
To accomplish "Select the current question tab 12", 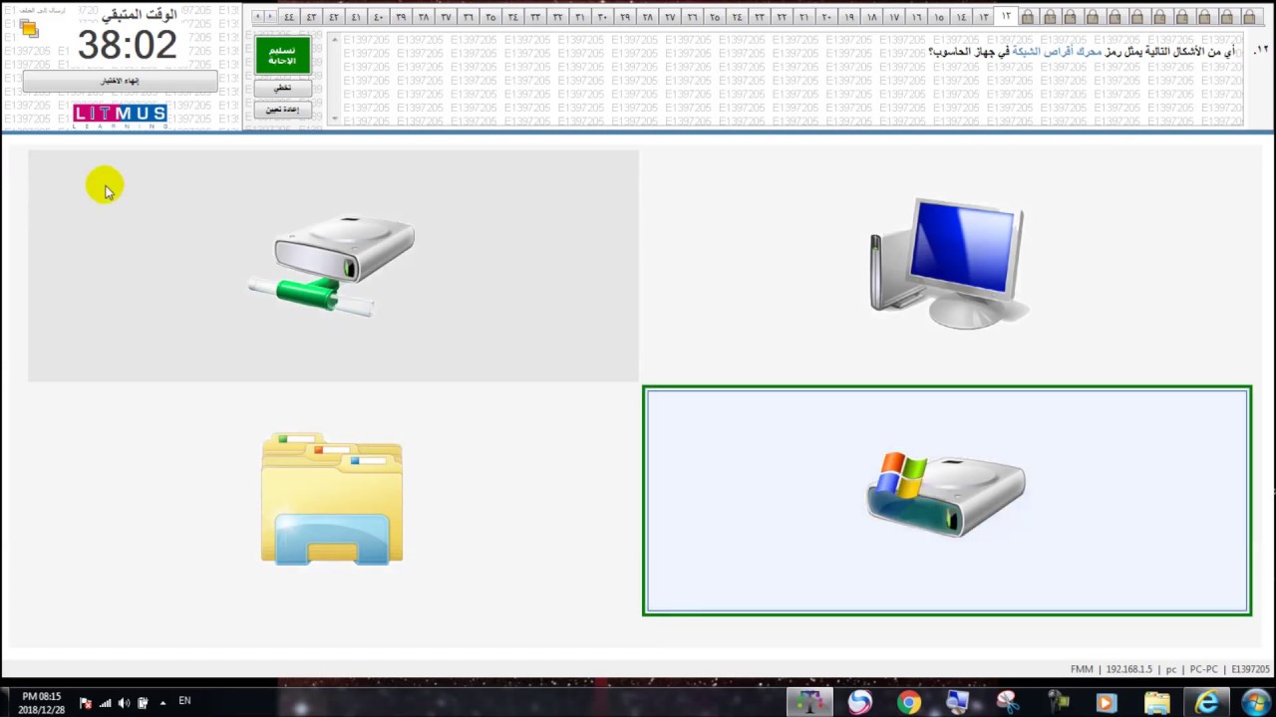I will [x=1006, y=16].
